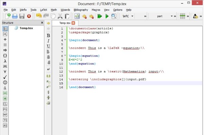
Task: Open a file with the folder icon
Action: pyautogui.click(x=15, y=16)
